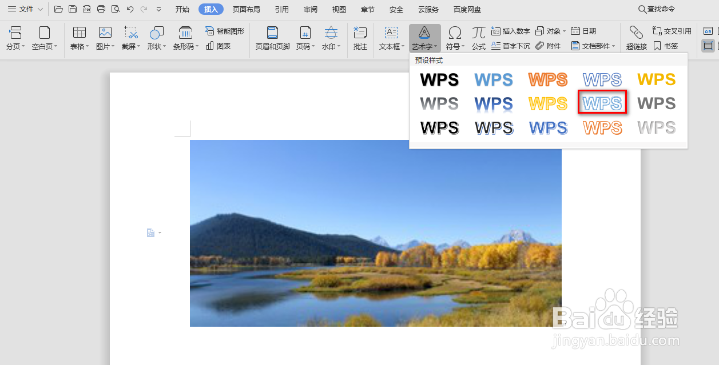
Task: Click the Open folder icon
Action: 58,9
